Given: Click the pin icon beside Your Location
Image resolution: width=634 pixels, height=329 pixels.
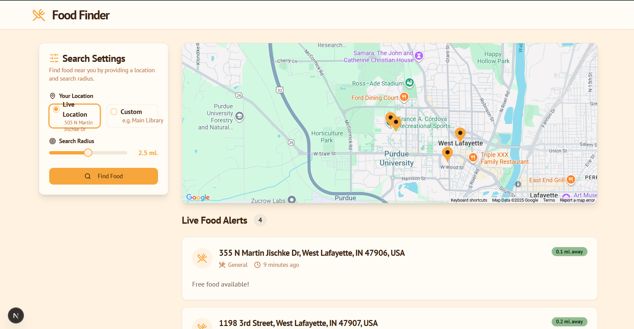Looking at the screenshot, I should [x=53, y=96].
